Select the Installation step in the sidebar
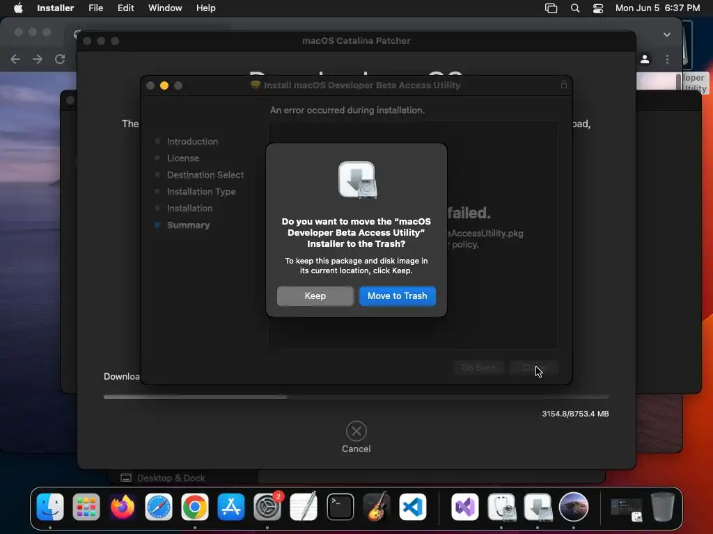This screenshot has width=713, height=534. point(189,209)
